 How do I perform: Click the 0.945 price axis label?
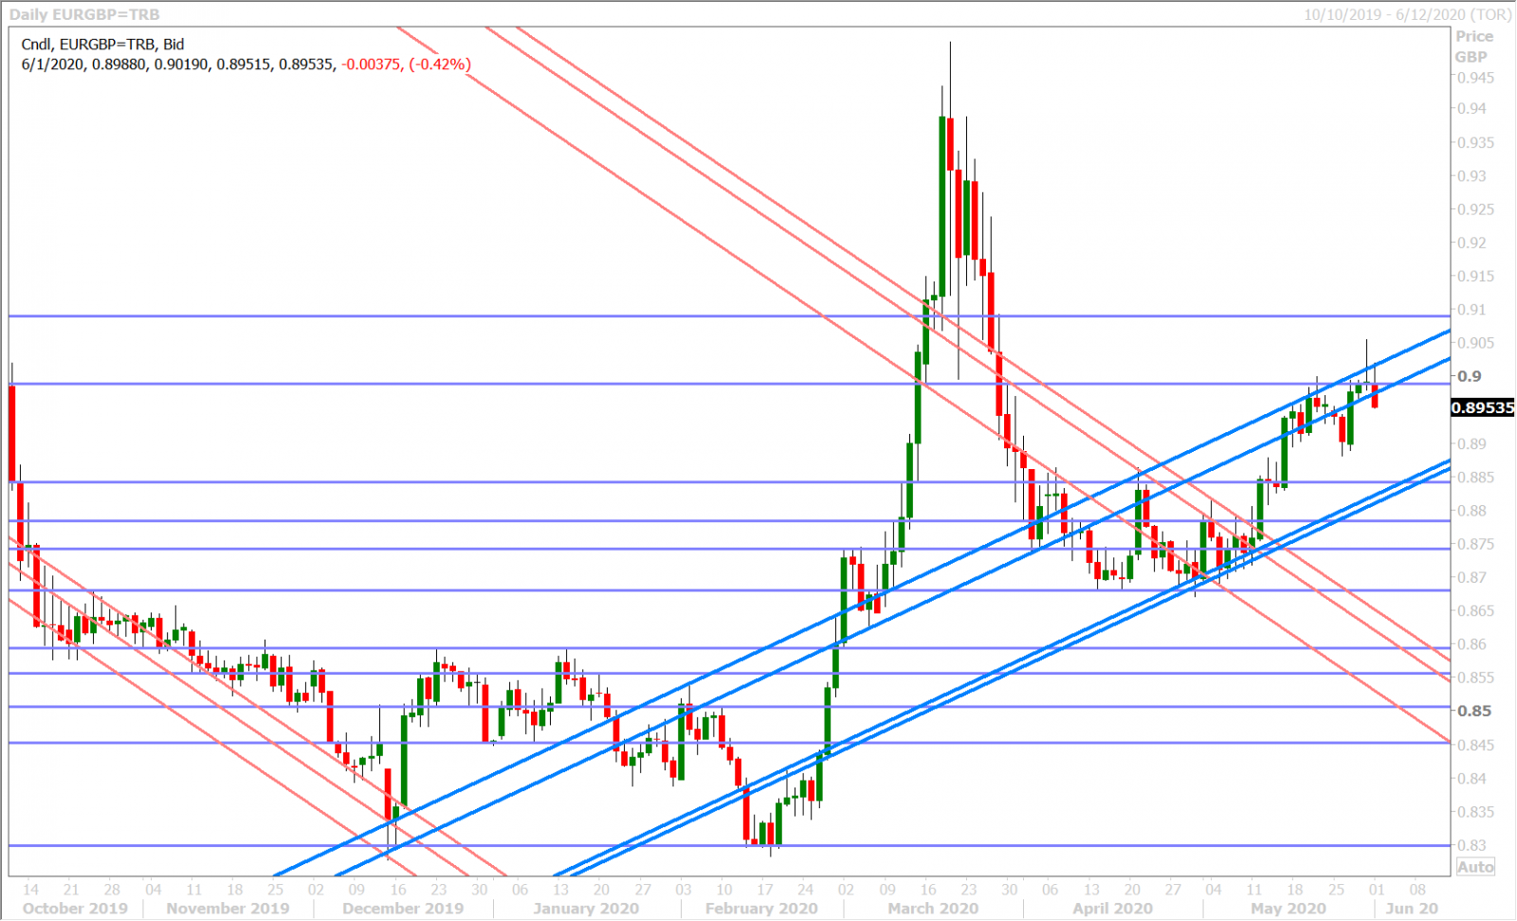(1476, 78)
